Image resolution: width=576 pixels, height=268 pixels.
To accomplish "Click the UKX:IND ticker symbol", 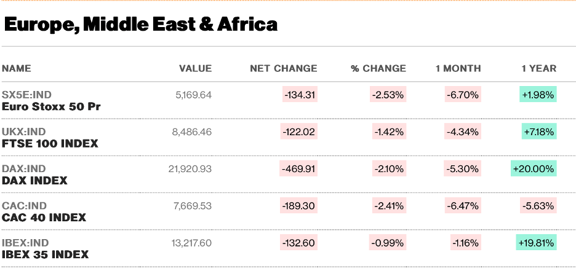I will [x=24, y=132].
